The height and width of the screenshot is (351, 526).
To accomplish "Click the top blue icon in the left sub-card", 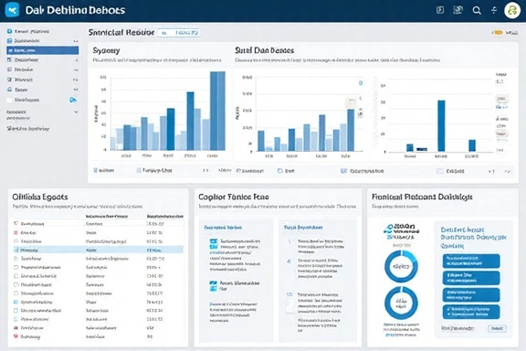I will pyautogui.click(x=214, y=244).
